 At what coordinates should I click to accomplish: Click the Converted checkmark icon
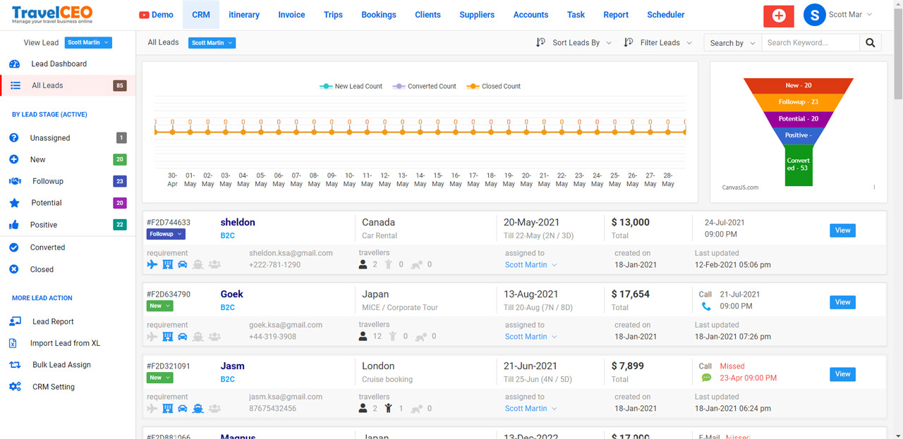click(x=13, y=247)
